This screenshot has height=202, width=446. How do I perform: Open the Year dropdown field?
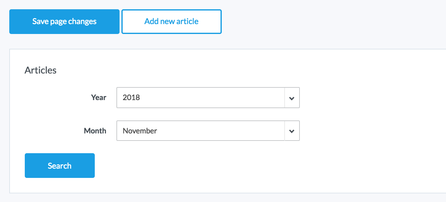(200, 98)
